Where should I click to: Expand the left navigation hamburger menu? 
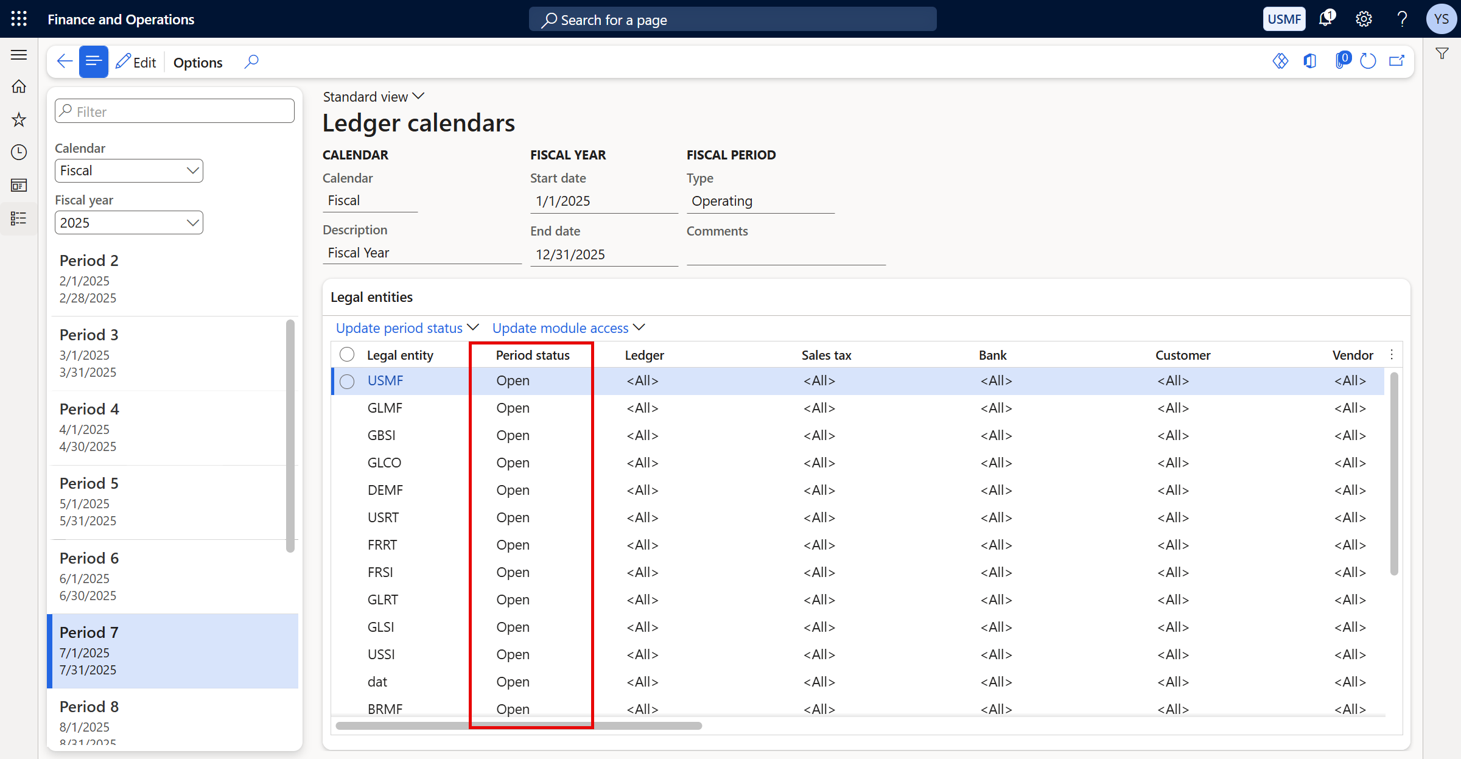[19, 55]
